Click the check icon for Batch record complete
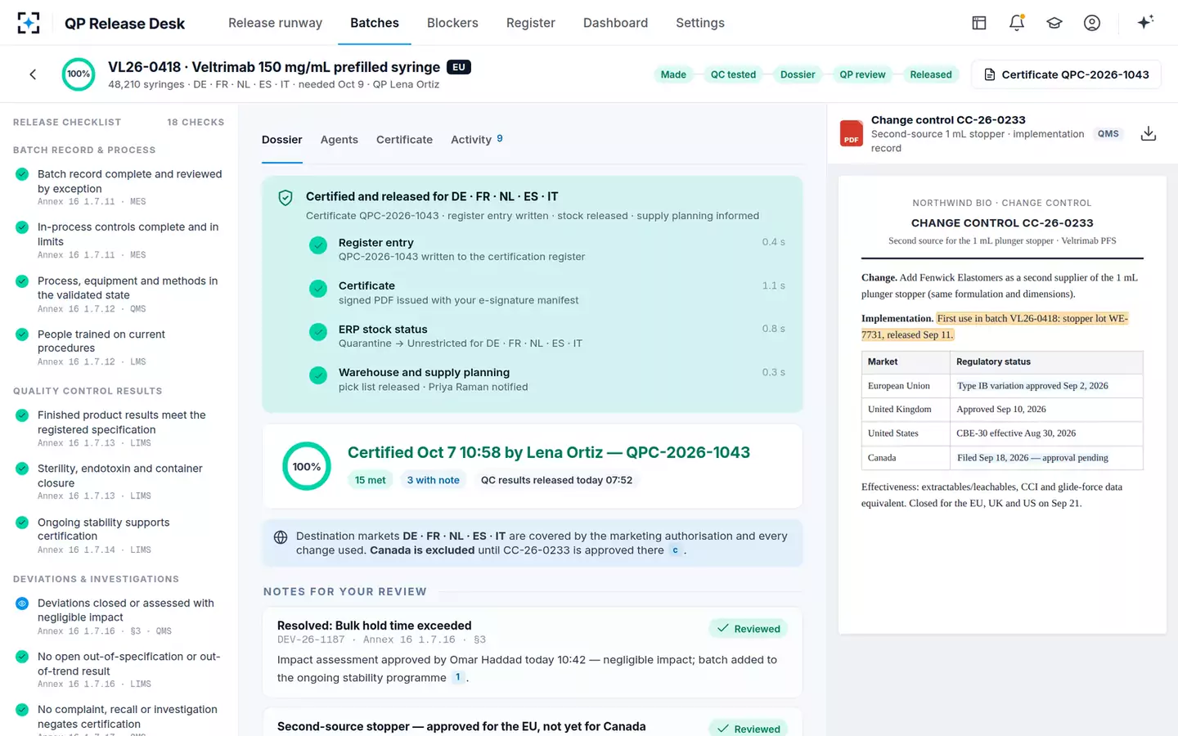Image resolution: width=1178 pixels, height=736 pixels. click(22, 174)
